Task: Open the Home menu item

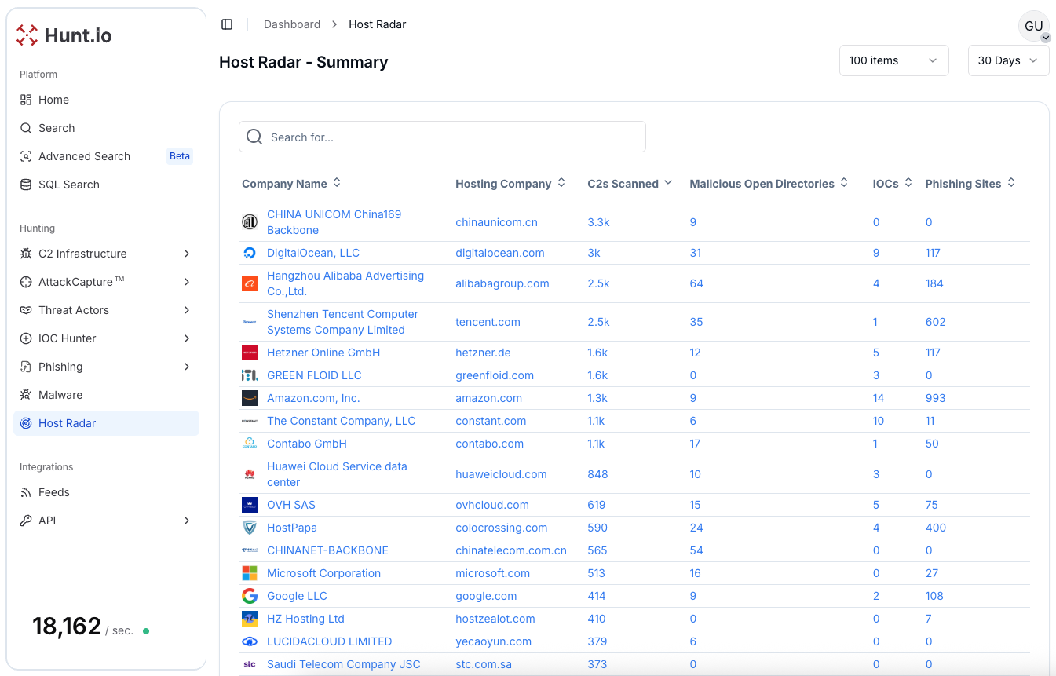Action: [106, 100]
